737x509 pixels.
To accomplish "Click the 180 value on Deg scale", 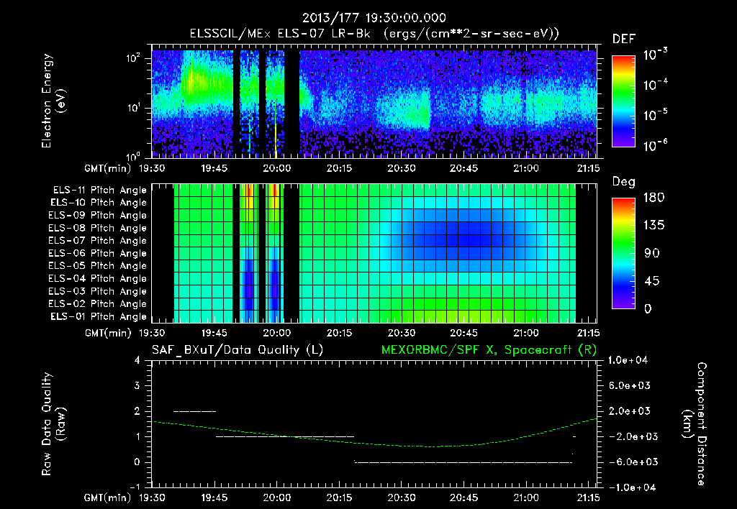I will [x=654, y=198].
